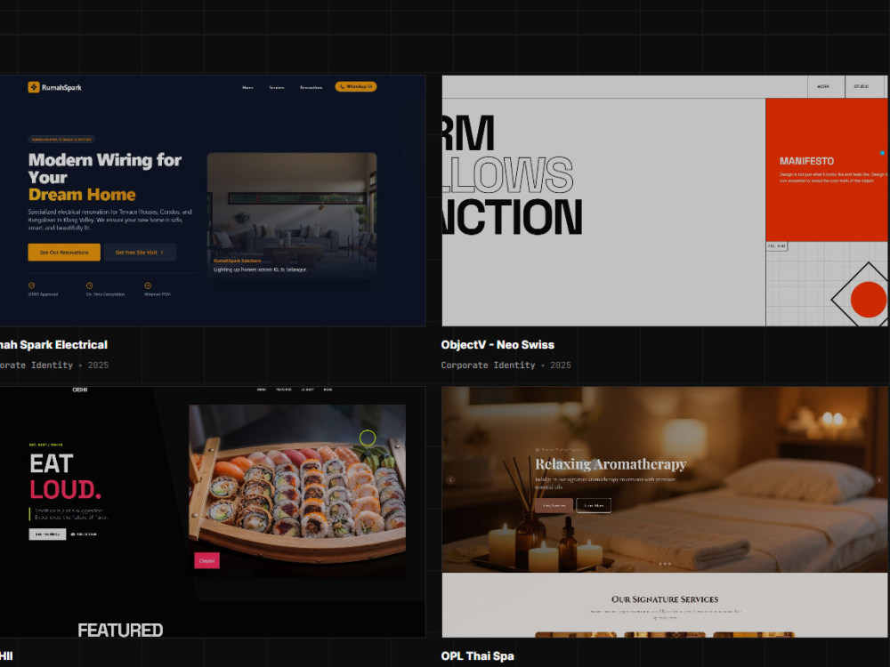Click the living room photo in RumahSpark hero

pyautogui.click(x=292, y=215)
